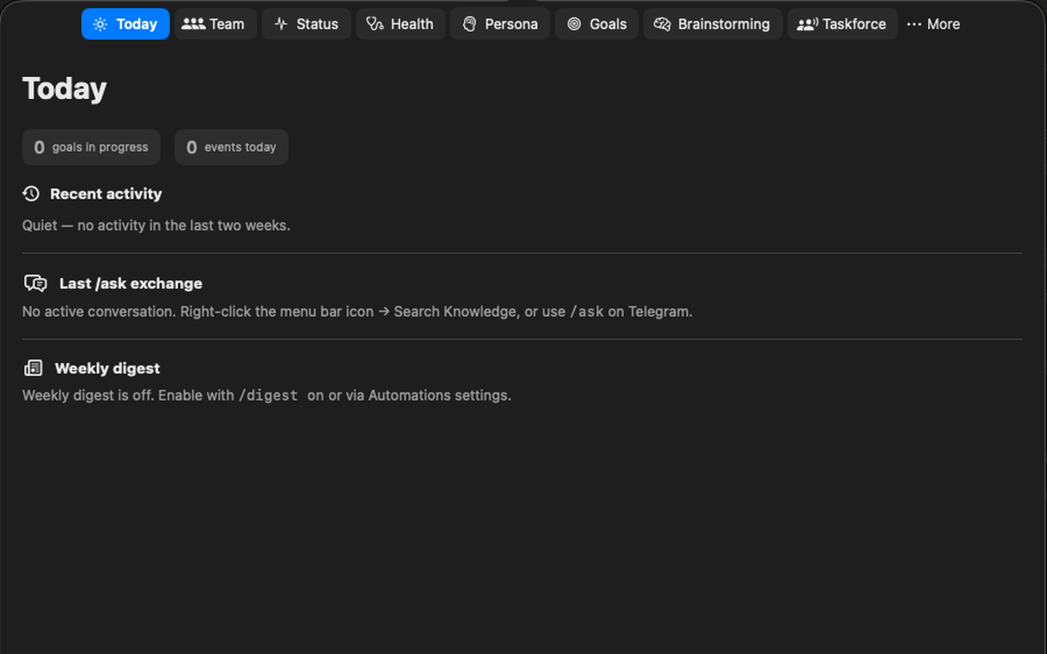The image size is (1047, 654).
Task: Switch to the Team tab
Action: 215,25
